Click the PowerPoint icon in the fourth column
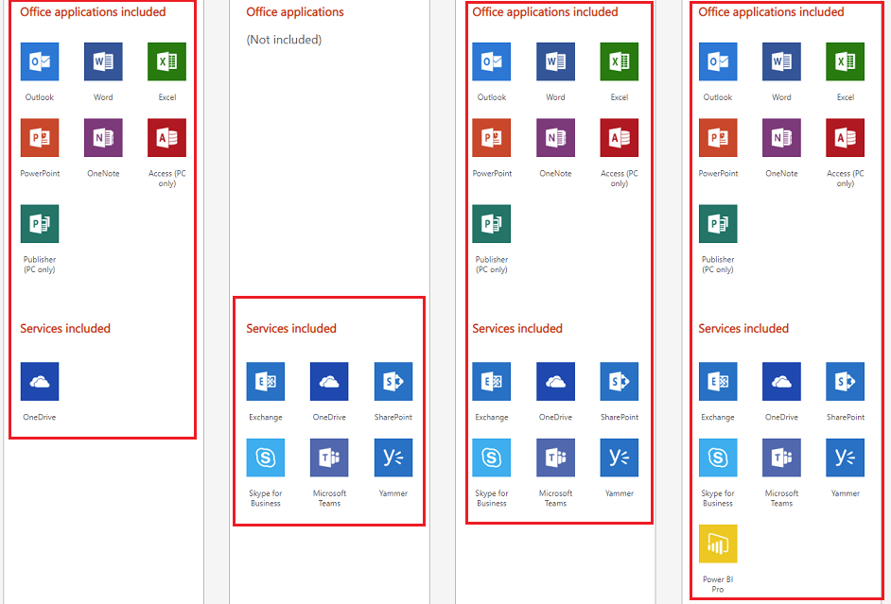891x604 pixels. 718,137
